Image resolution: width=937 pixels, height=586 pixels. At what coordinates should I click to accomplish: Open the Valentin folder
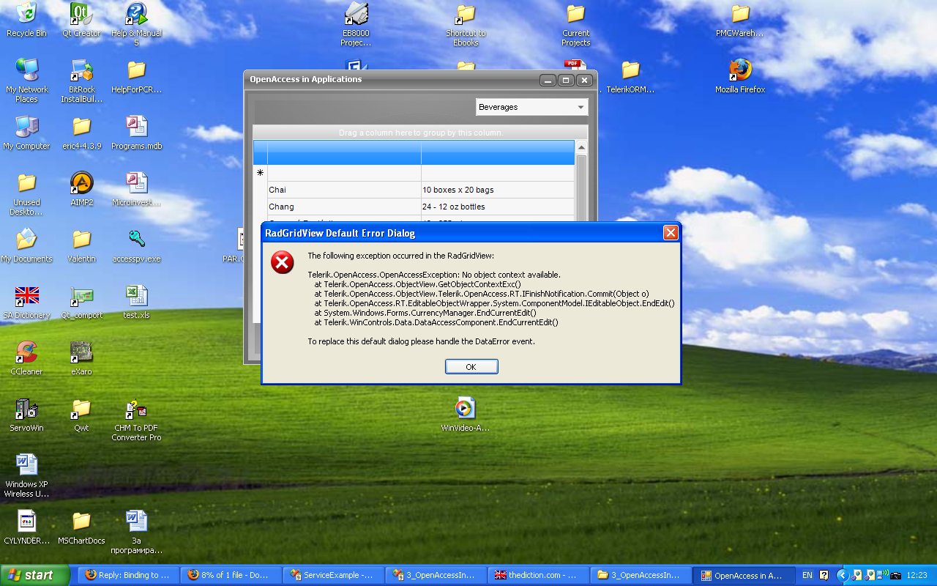click(x=81, y=245)
